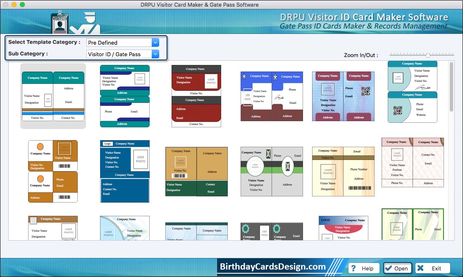
Task: Expand the Sub Category dropdown
Action: (155, 54)
